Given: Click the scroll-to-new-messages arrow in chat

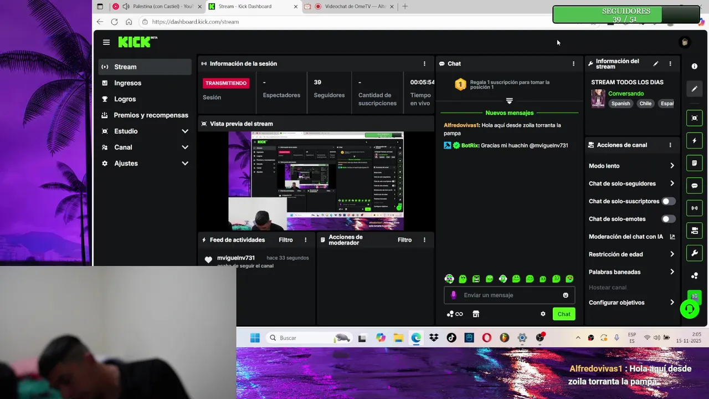Looking at the screenshot, I should pyautogui.click(x=510, y=101).
